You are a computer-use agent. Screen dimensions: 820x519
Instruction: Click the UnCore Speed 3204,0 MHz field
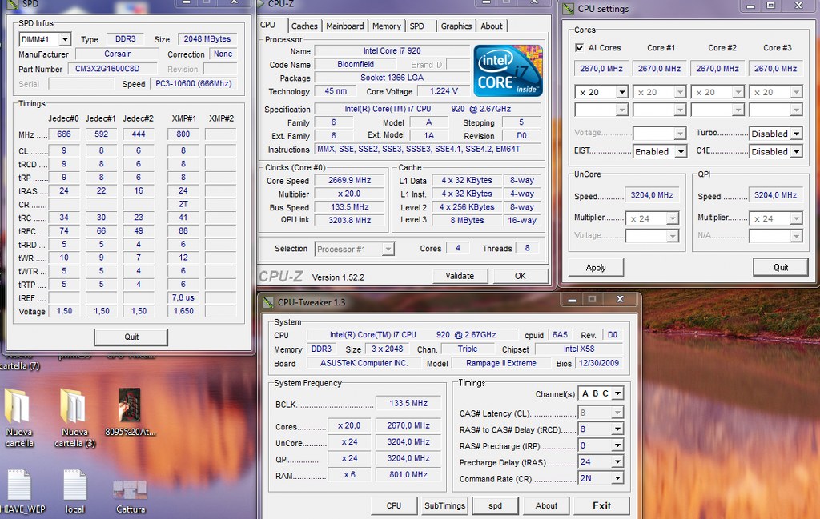click(652, 195)
